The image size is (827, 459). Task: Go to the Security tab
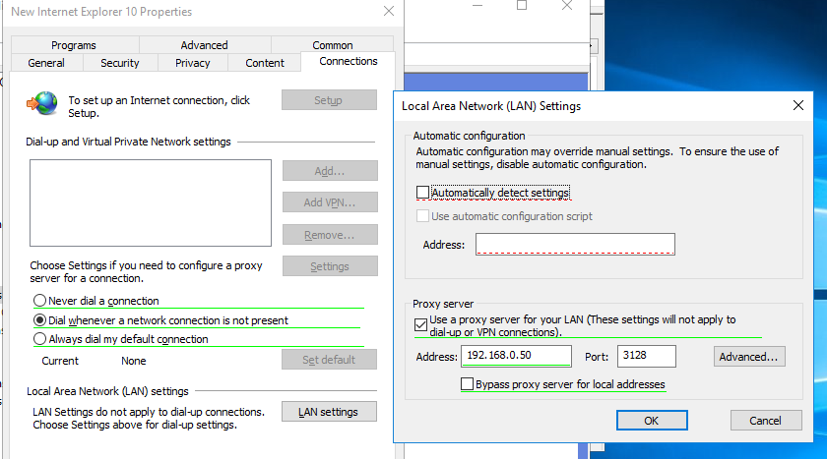120,63
